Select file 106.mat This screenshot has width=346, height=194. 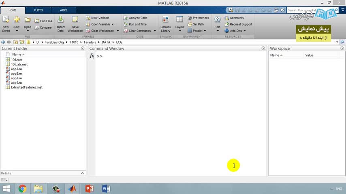[17, 60]
